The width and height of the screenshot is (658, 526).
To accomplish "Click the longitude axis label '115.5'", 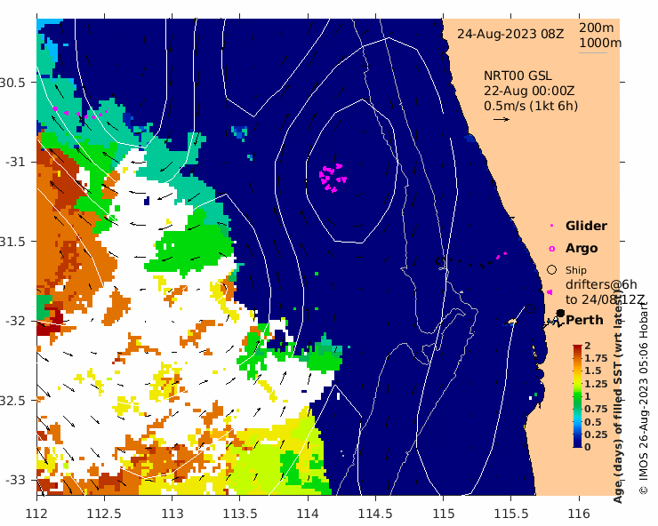I will 511,514.
